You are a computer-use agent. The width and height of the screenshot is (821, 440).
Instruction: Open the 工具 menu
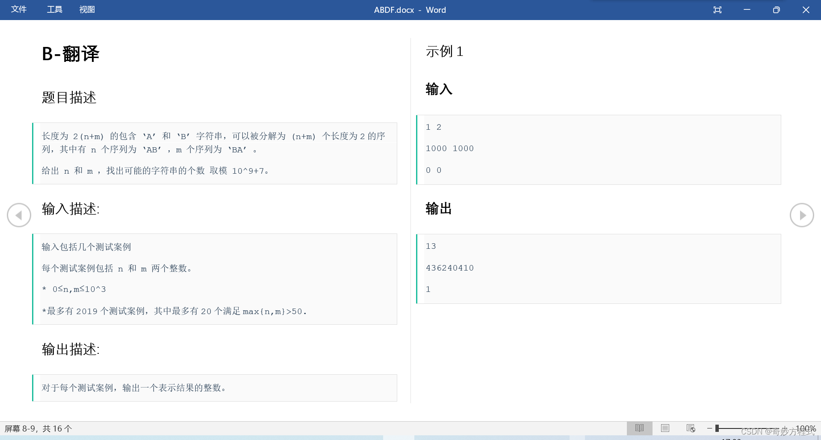54,9
